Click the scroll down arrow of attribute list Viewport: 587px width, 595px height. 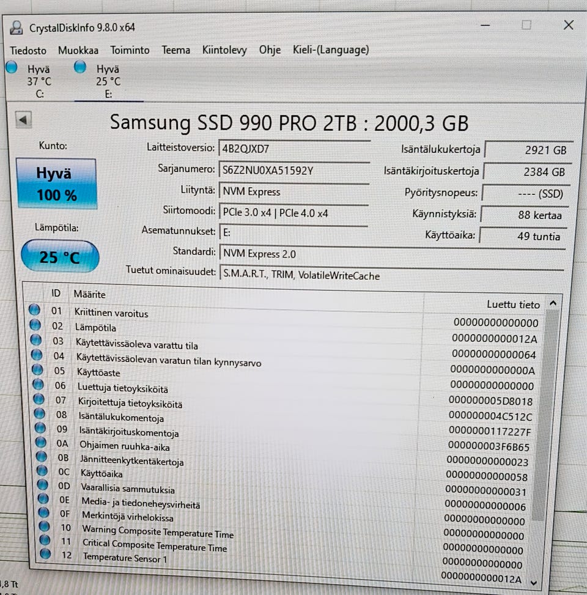(x=534, y=583)
